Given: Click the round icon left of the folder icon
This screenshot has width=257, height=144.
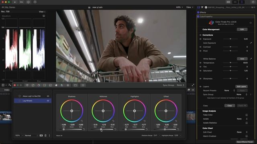Looking at the screenshot, I should click(68, 85).
